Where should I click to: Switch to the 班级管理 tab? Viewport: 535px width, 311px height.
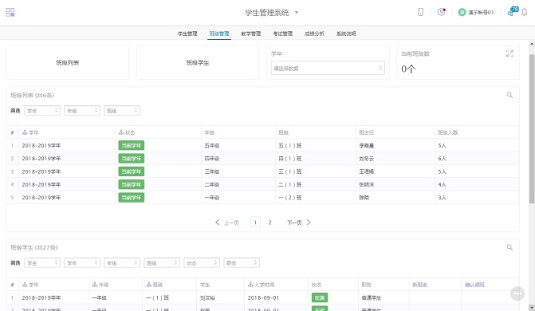coord(219,33)
